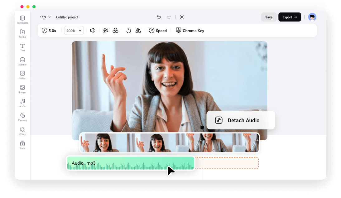Click the magic wand filter icon
The height and width of the screenshot is (198, 341).
point(106,31)
